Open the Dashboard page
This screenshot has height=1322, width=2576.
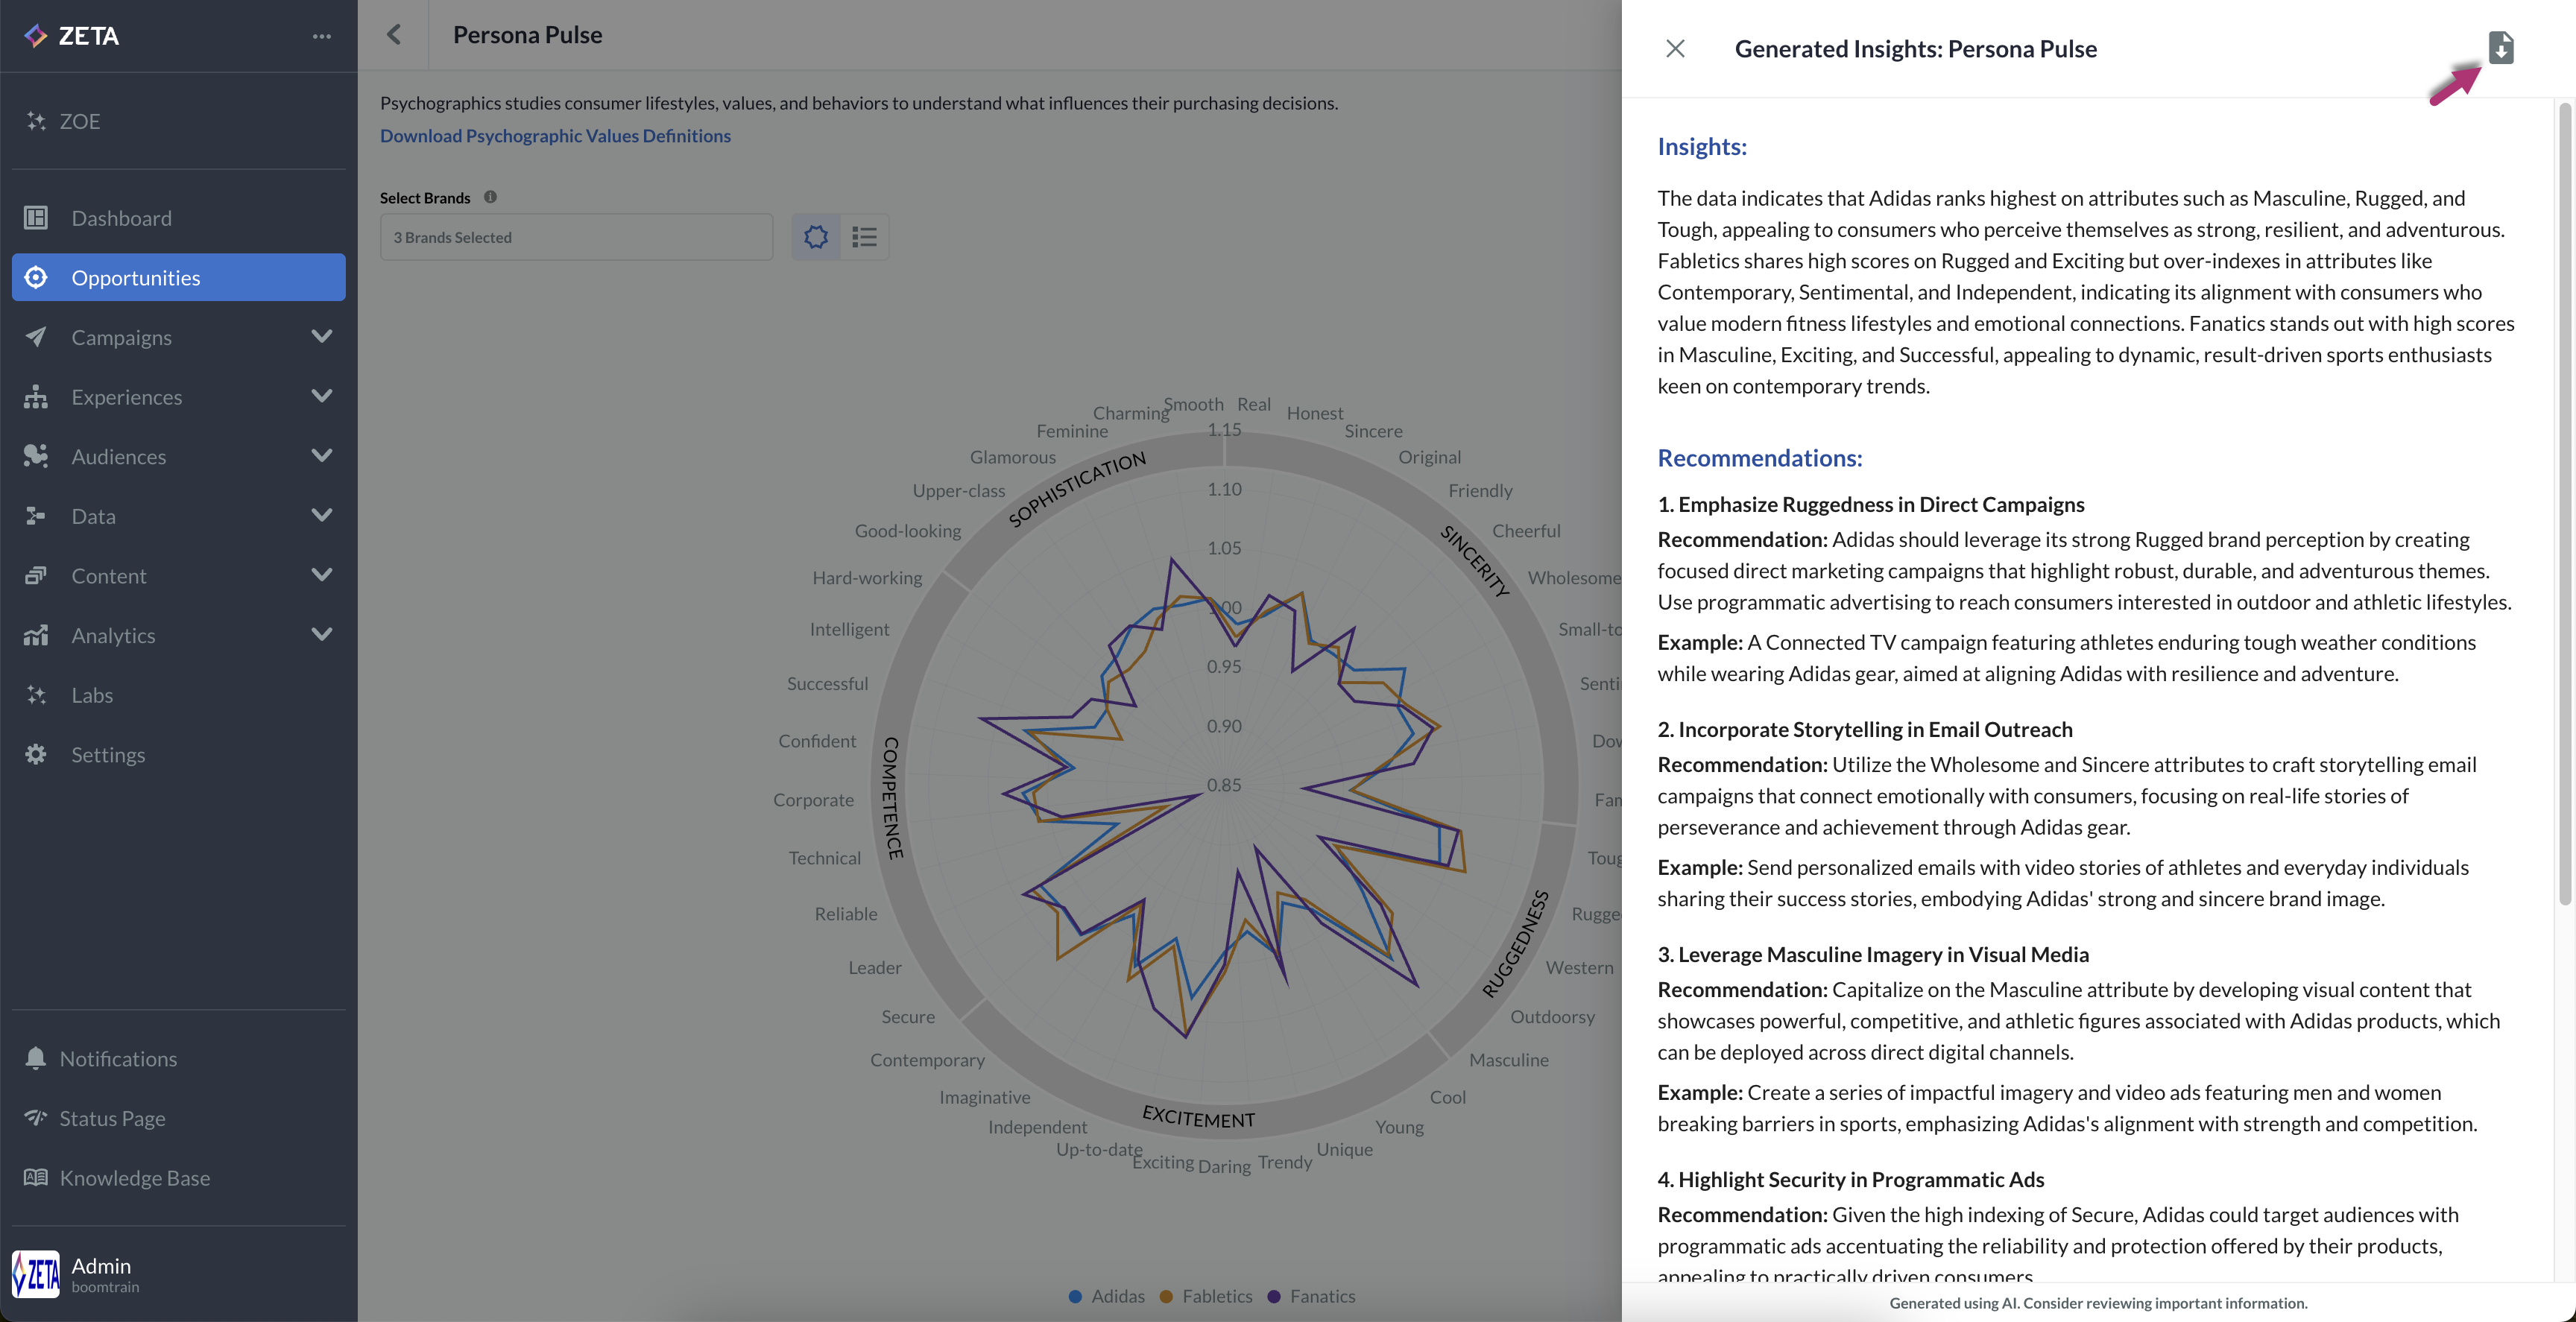[x=121, y=218]
